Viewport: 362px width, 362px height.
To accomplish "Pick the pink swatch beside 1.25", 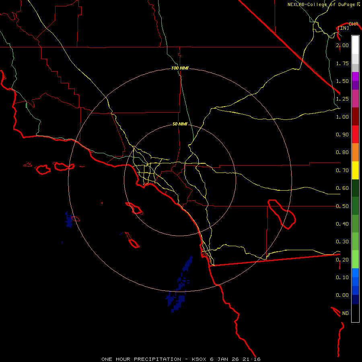I will (355, 99).
